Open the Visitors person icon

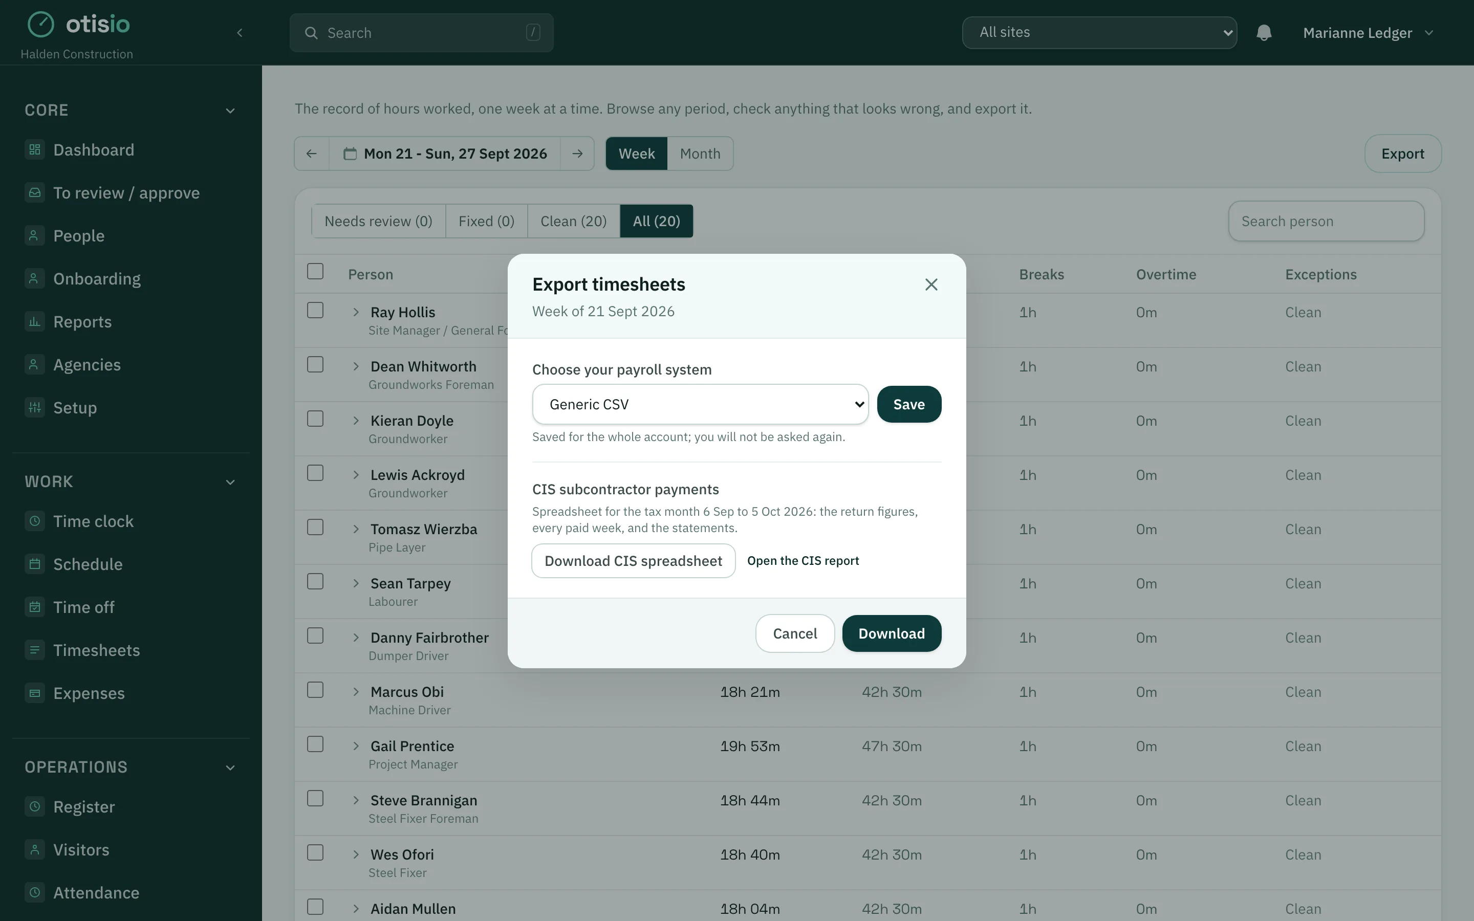[35, 850]
